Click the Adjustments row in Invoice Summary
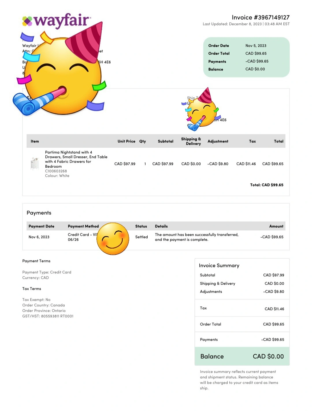 pos(242,292)
